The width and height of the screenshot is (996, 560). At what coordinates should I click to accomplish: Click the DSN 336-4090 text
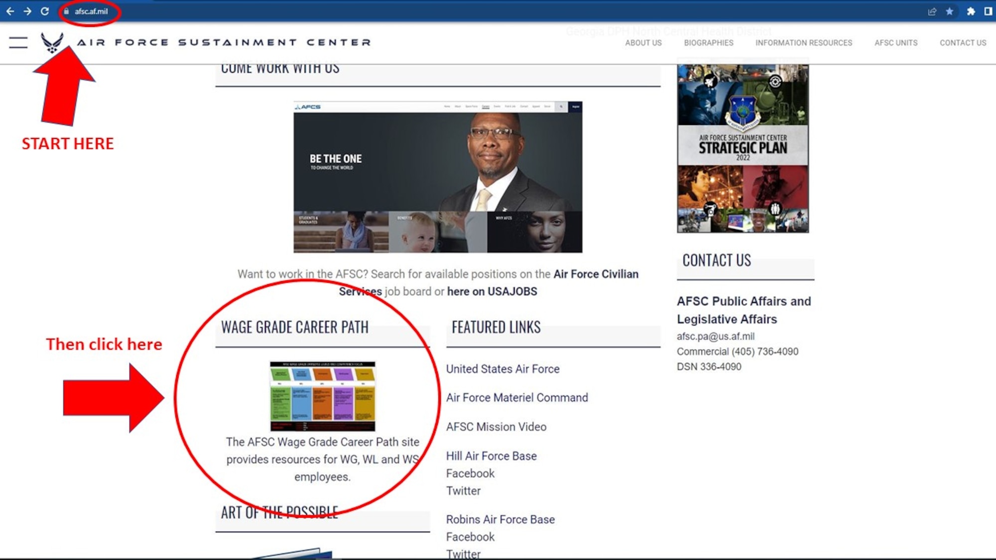(x=709, y=367)
